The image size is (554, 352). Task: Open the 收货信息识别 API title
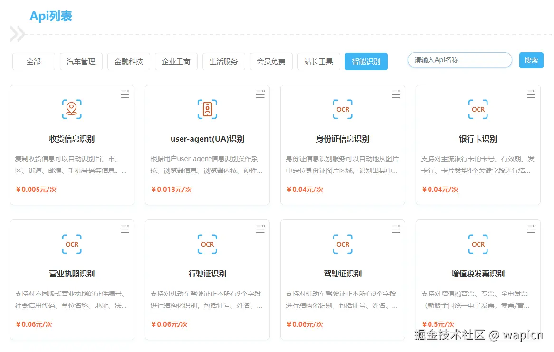point(72,139)
